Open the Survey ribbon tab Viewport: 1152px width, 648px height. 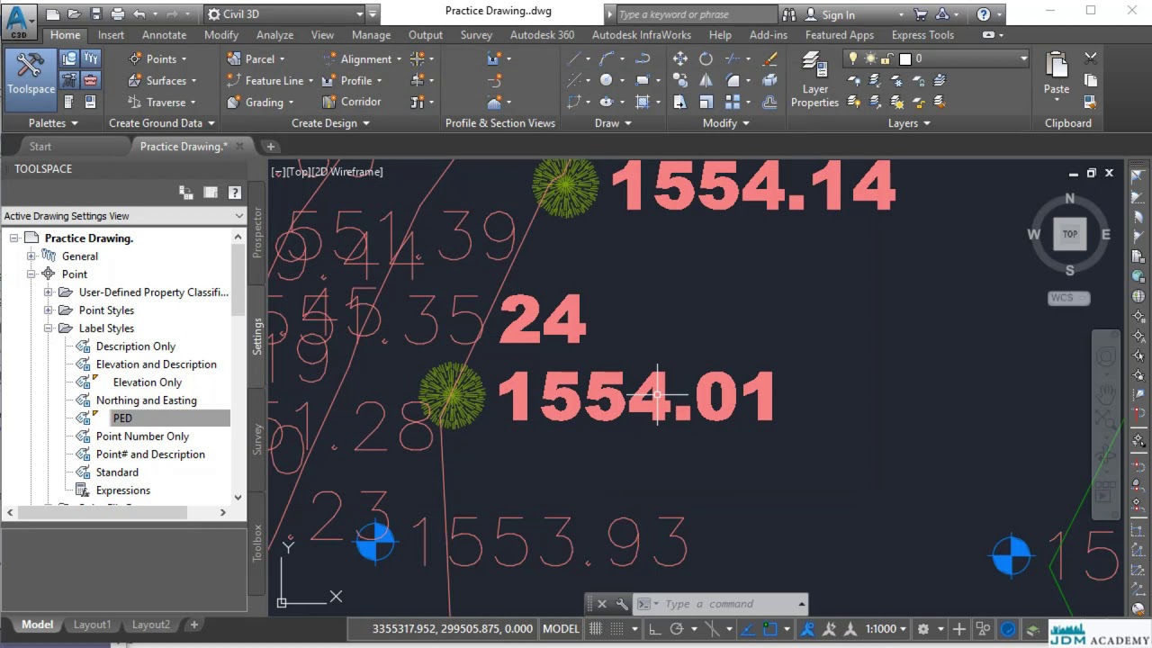click(x=476, y=35)
